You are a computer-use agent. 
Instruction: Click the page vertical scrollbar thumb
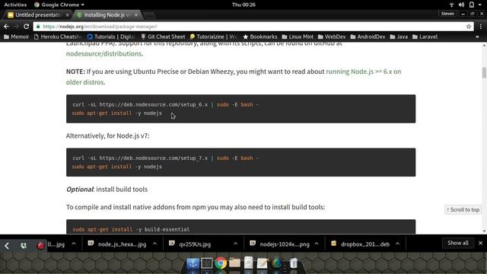click(484, 73)
